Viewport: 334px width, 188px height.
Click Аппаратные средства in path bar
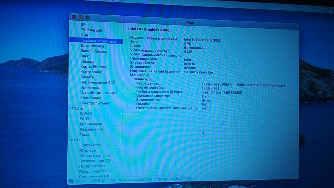131,179
